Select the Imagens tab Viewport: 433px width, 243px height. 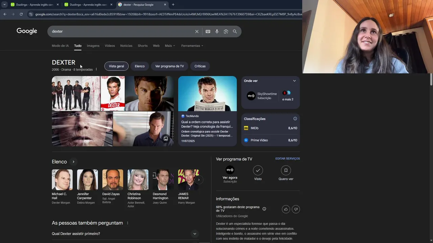point(93,46)
